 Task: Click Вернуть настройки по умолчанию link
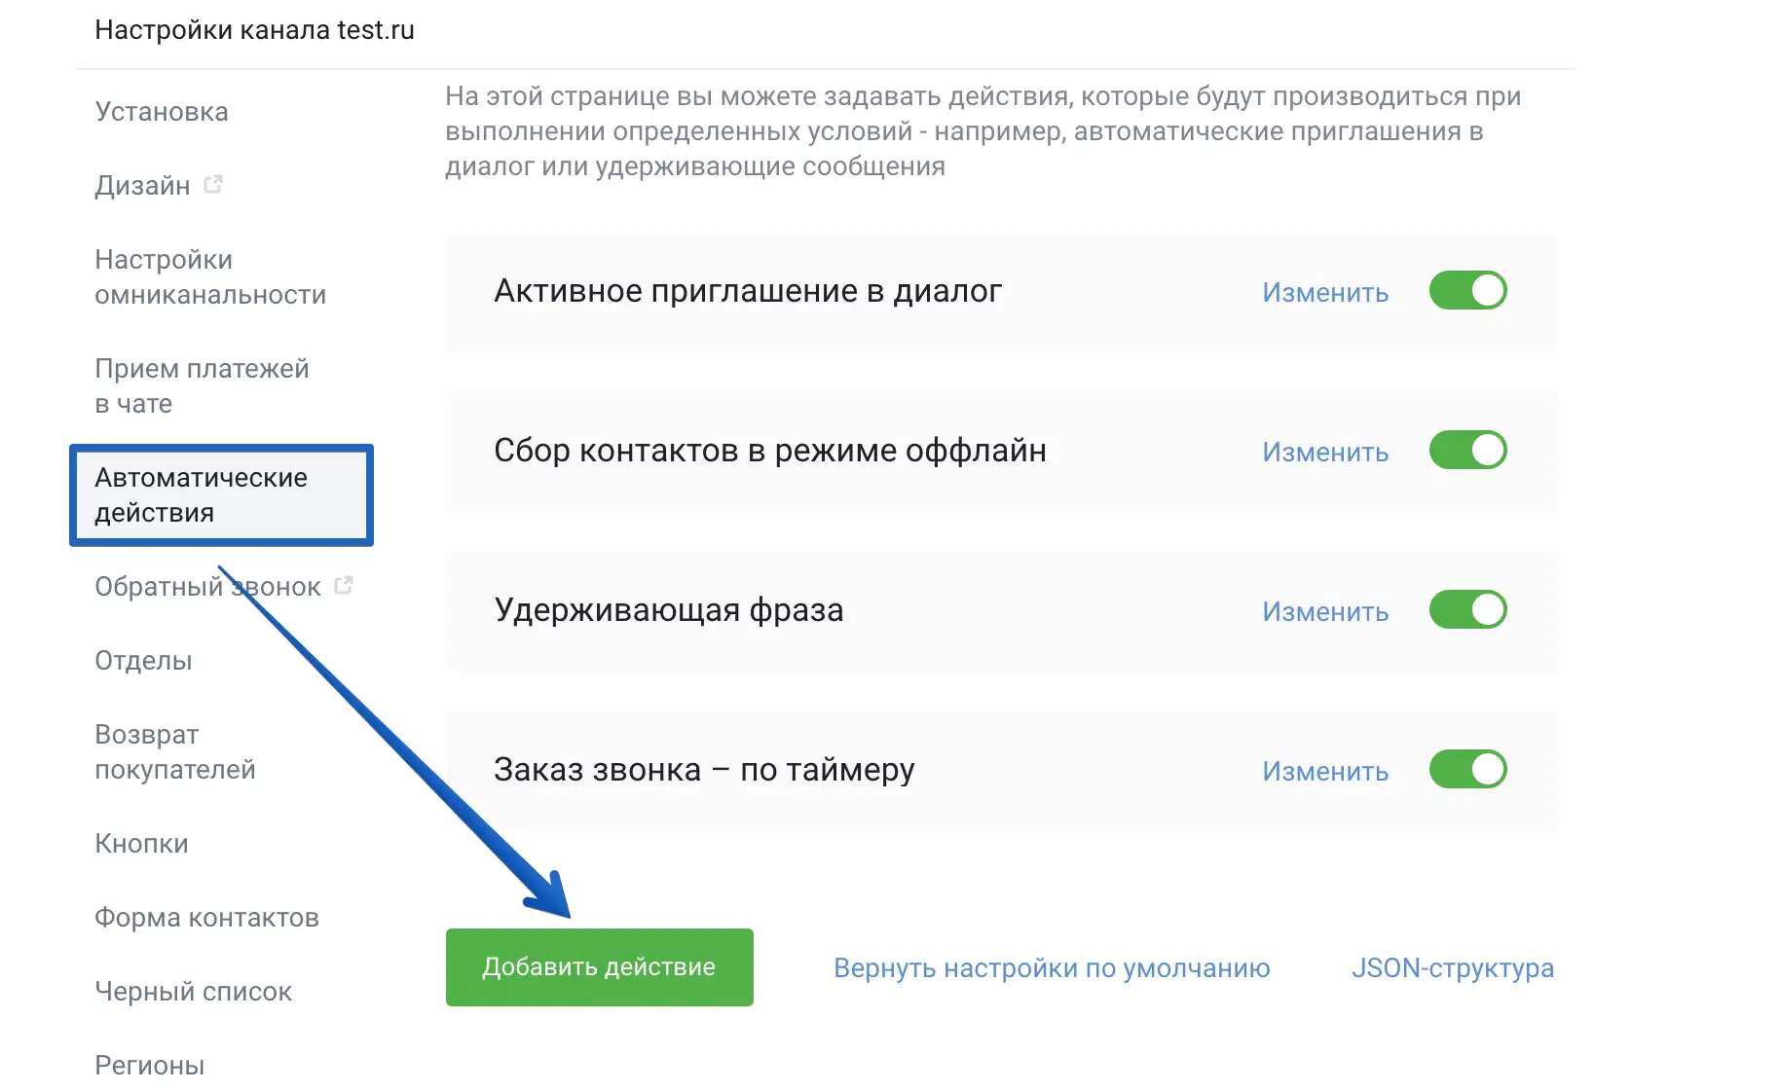pos(1052,968)
